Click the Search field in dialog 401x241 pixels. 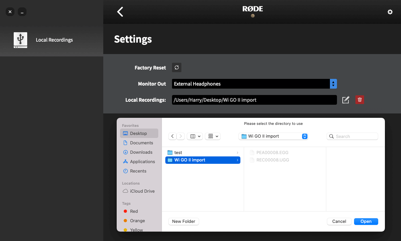click(352, 136)
